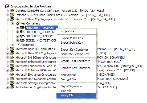
Task: Choose Import Public Key in context menu
Action: point(76,43)
